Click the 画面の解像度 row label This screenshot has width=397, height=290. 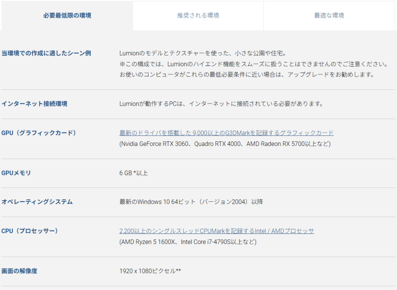tap(19, 271)
